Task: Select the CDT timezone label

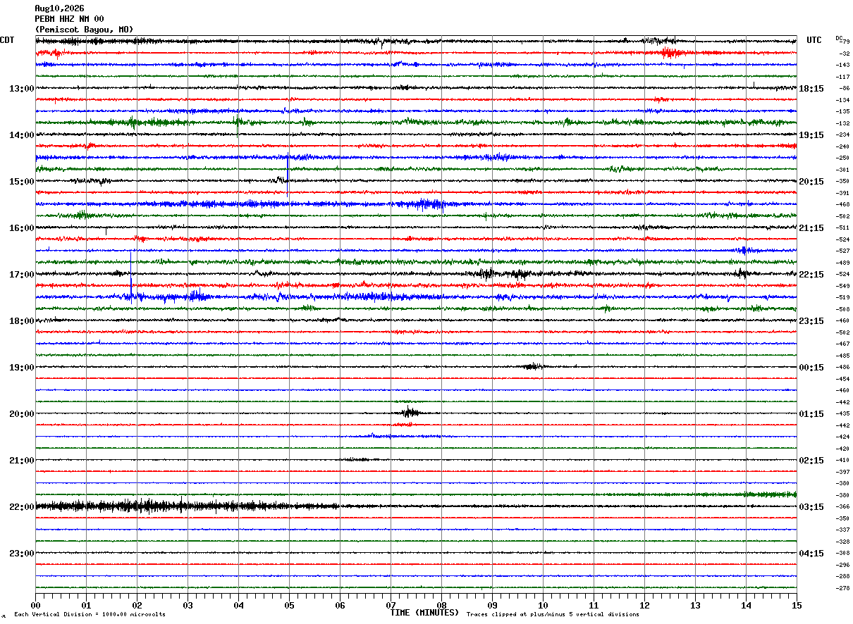Action: click(7, 40)
